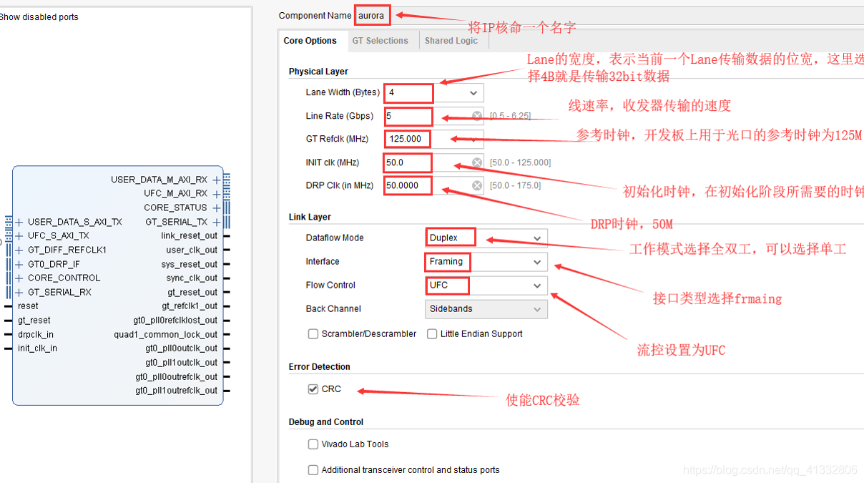Clear the DRP Clk (in MHz) value

pos(477,185)
